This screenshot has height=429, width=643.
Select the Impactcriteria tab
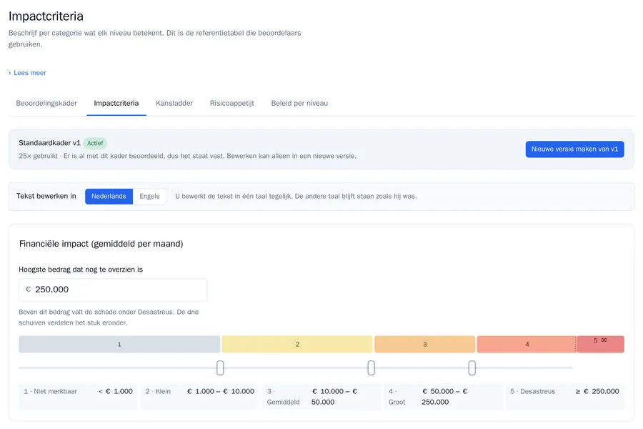(116, 103)
